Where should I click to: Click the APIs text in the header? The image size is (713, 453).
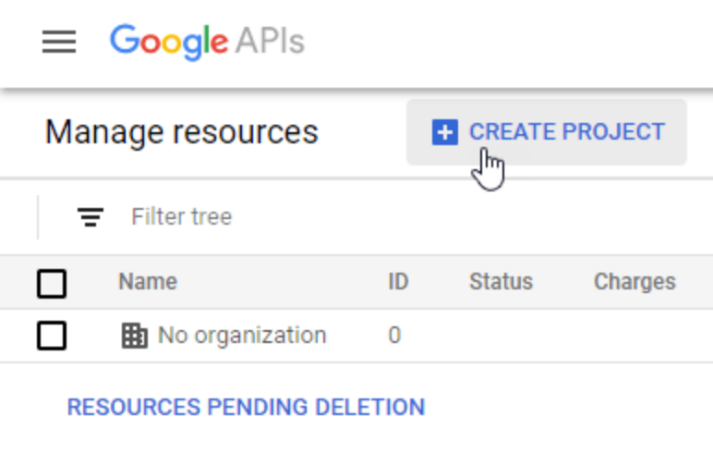point(270,42)
